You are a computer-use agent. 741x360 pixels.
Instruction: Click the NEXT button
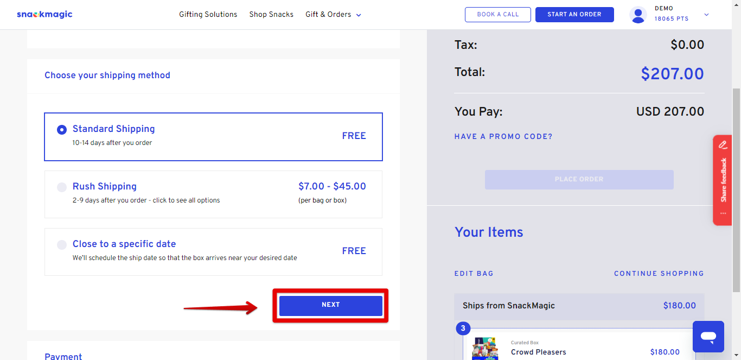pos(331,305)
